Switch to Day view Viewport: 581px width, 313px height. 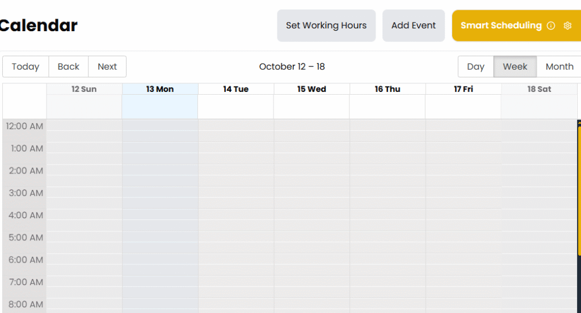[x=475, y=66]
